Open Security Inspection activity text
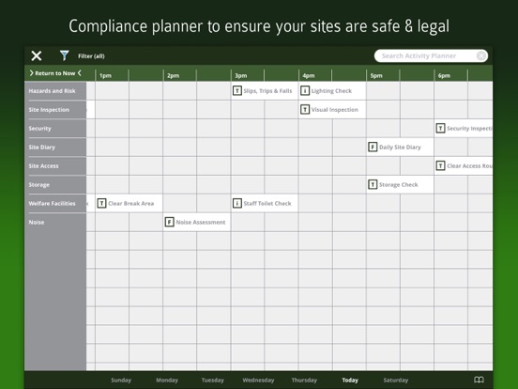 point(469,129)
